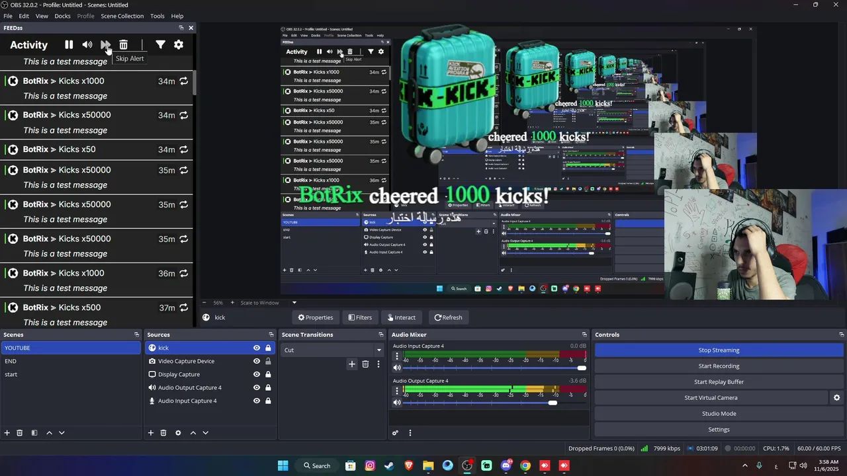Screen dimensions: 847x476
Task: Replay the BotRix Kicks x1000 36m alert
Action: pyautogui.click(x=183, y=274)
